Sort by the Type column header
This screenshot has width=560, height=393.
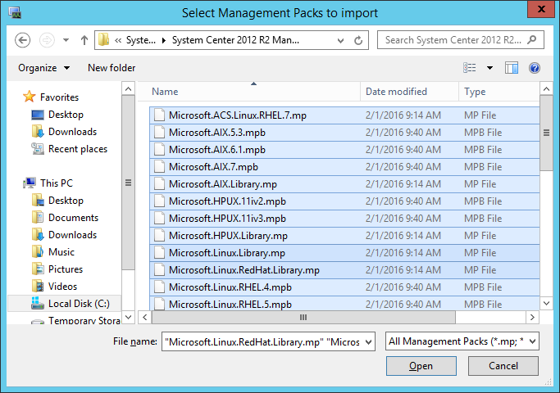(x=499, y=92)
